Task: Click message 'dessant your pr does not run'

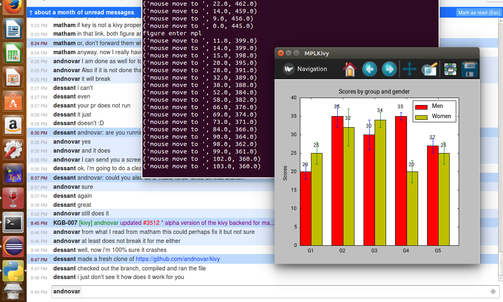Action: 92,105
